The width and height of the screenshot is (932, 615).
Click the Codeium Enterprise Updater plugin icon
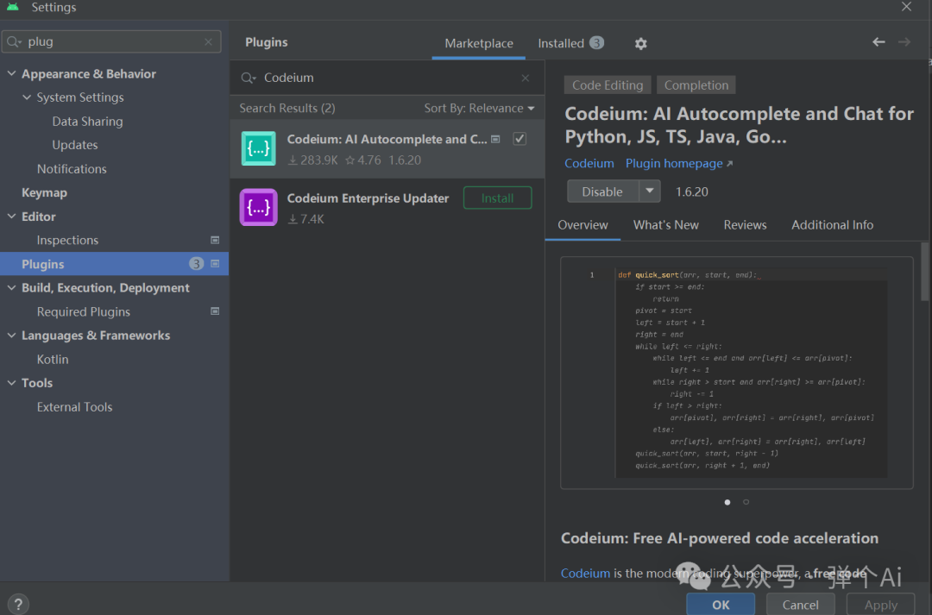[258, 207]
